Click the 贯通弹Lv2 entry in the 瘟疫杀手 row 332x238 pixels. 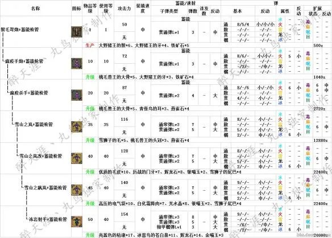point(169,96)
